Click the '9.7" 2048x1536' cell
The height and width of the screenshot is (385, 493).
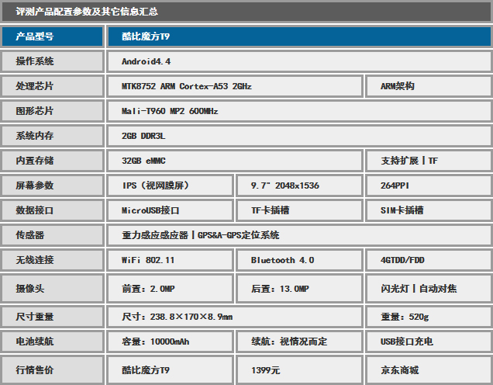[300, 186]
